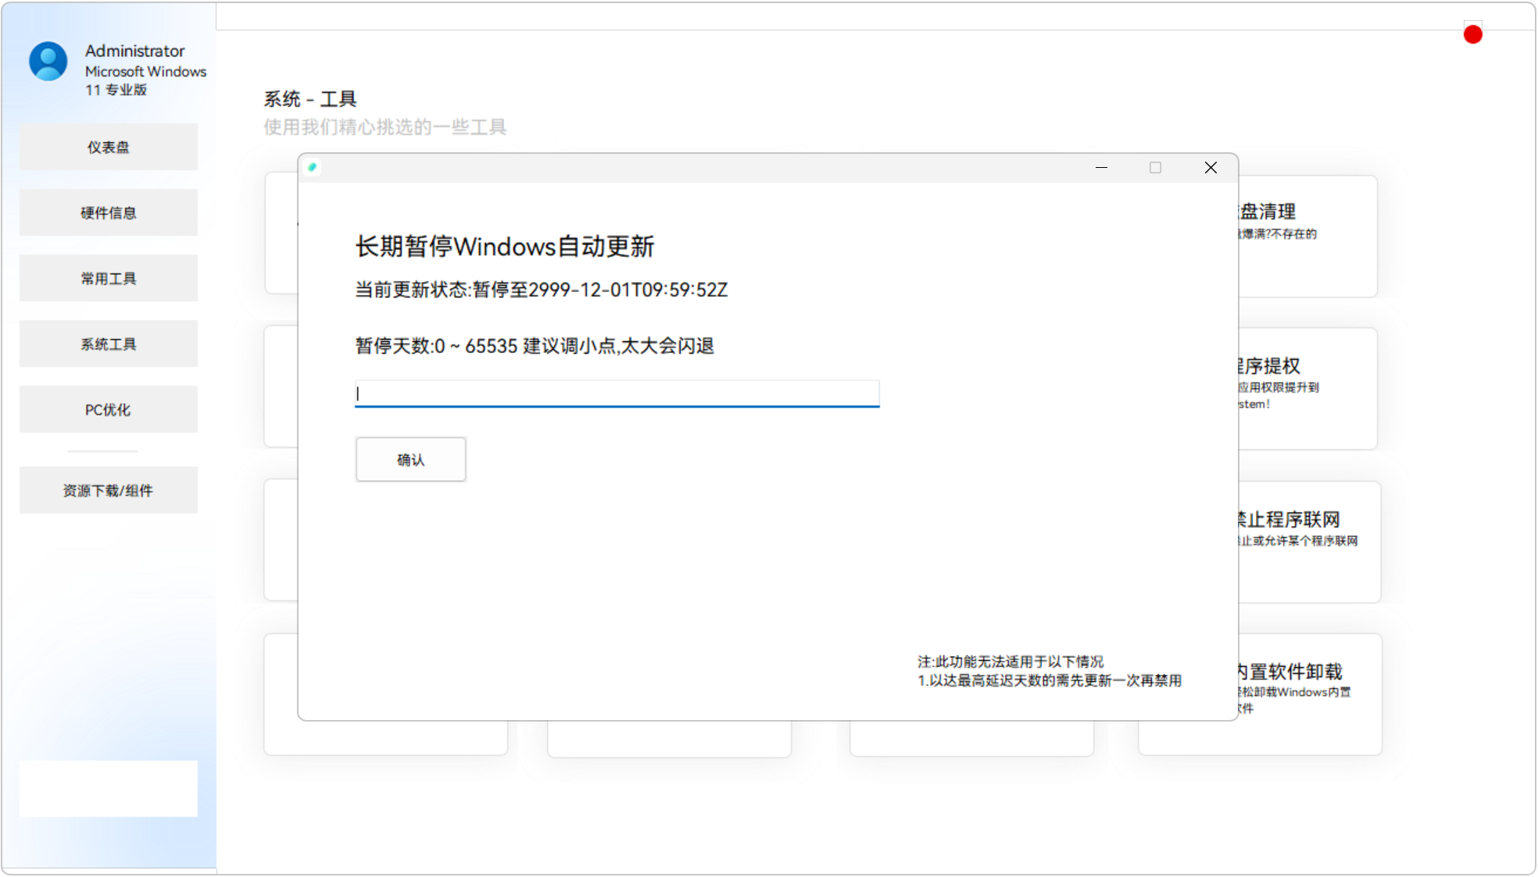Select 系统工具 in the sidebar
This screenshot has width=1538, height=877.
click(x=108, y=344)
